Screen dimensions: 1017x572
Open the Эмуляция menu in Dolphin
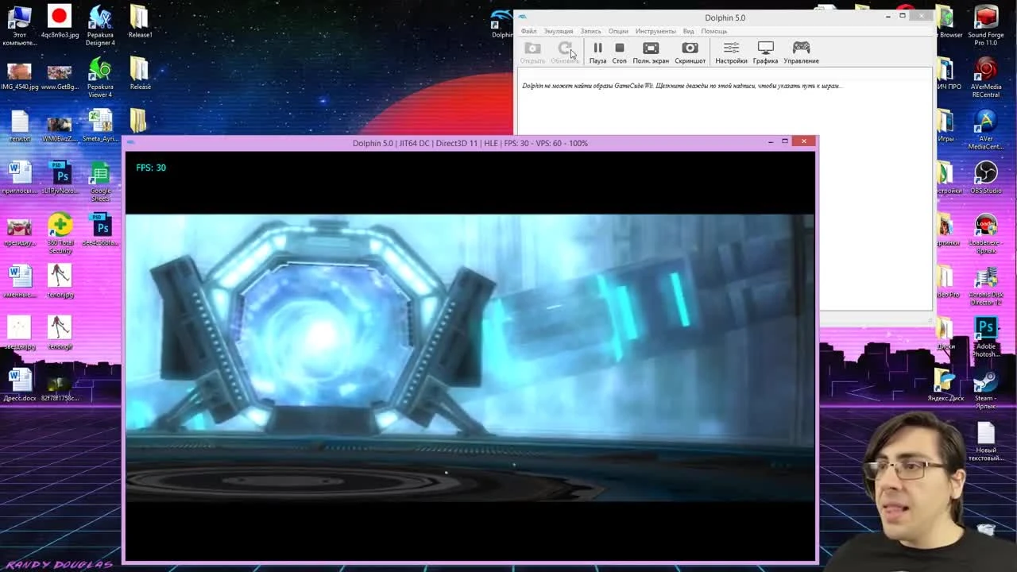[x=558, y=32]
